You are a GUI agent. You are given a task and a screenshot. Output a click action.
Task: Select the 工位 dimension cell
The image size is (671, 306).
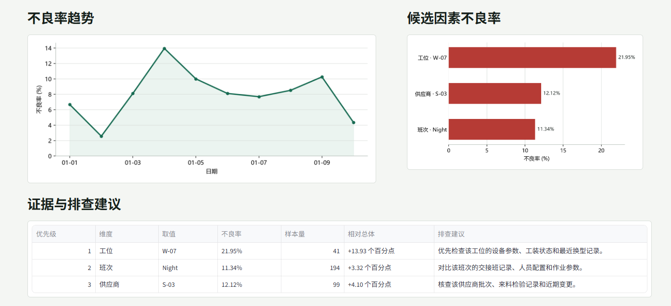[127, 251]
